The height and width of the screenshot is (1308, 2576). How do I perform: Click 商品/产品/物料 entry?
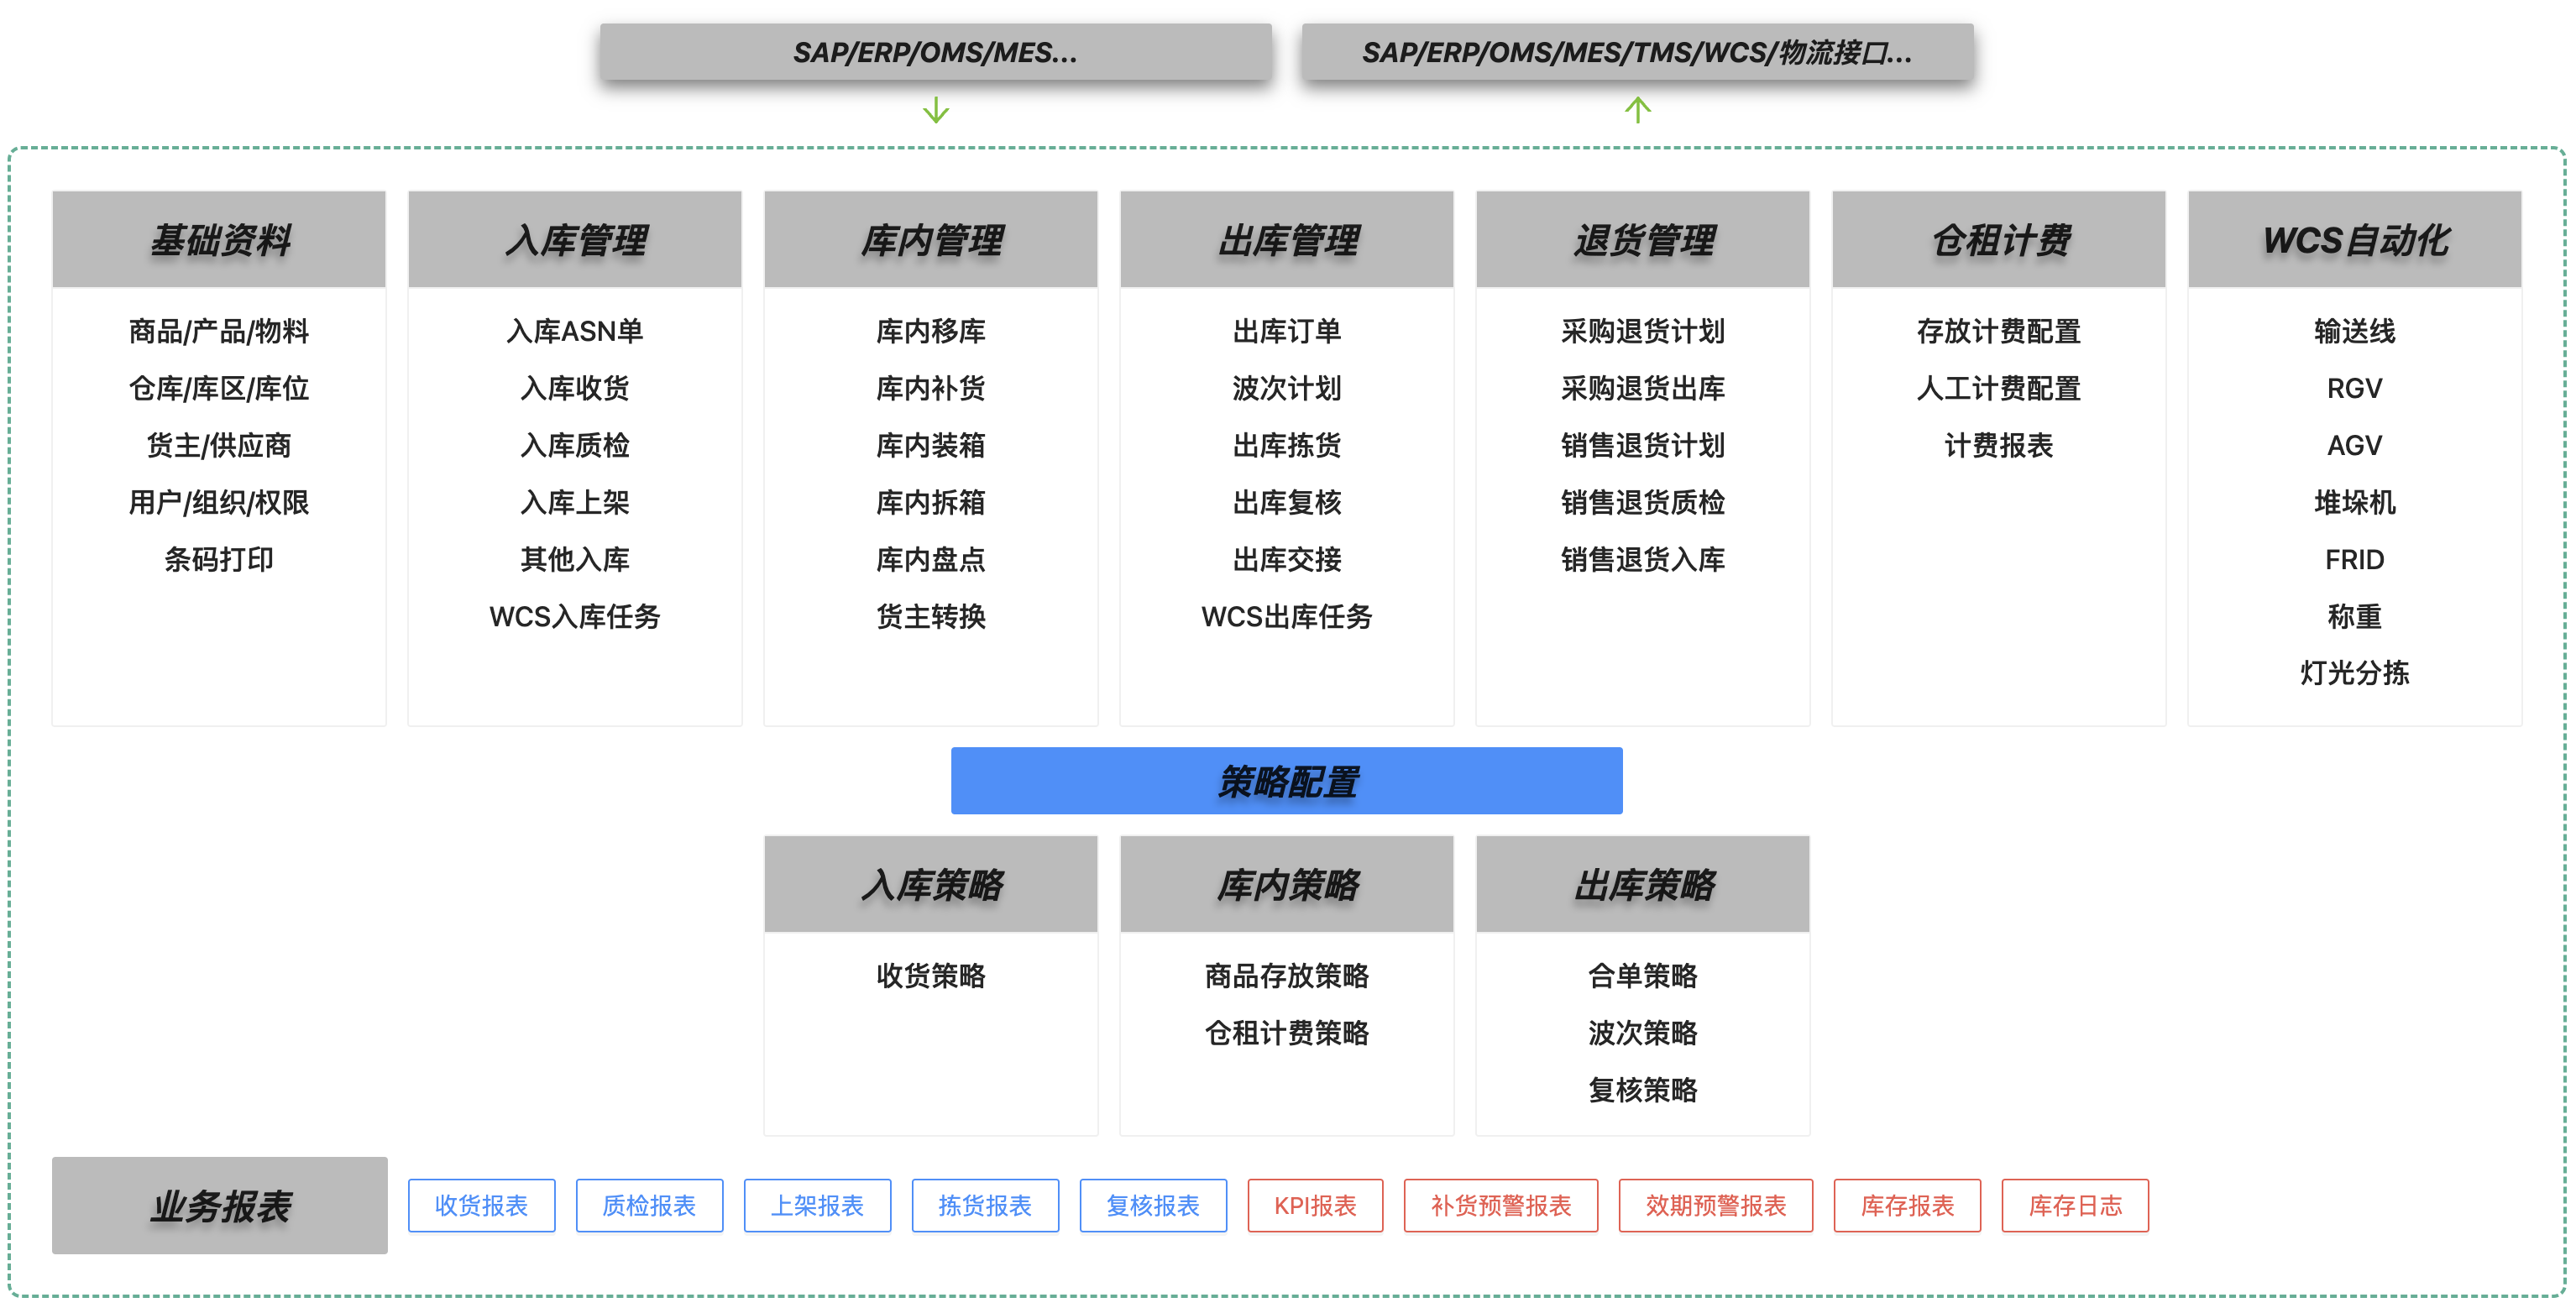coord(219,331)
